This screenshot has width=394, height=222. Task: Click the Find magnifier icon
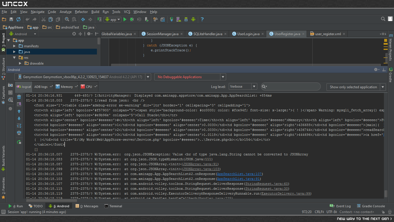tap(67, 19)
